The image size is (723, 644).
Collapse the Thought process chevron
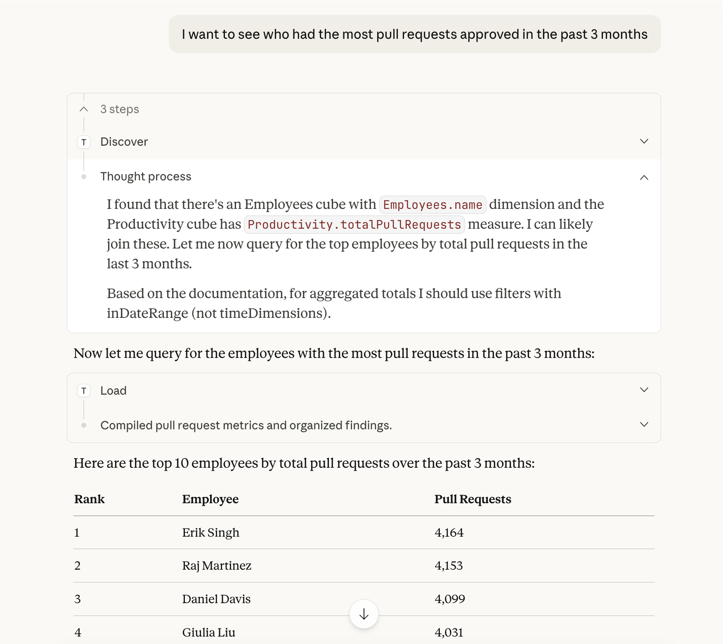(x=644, y=177)
